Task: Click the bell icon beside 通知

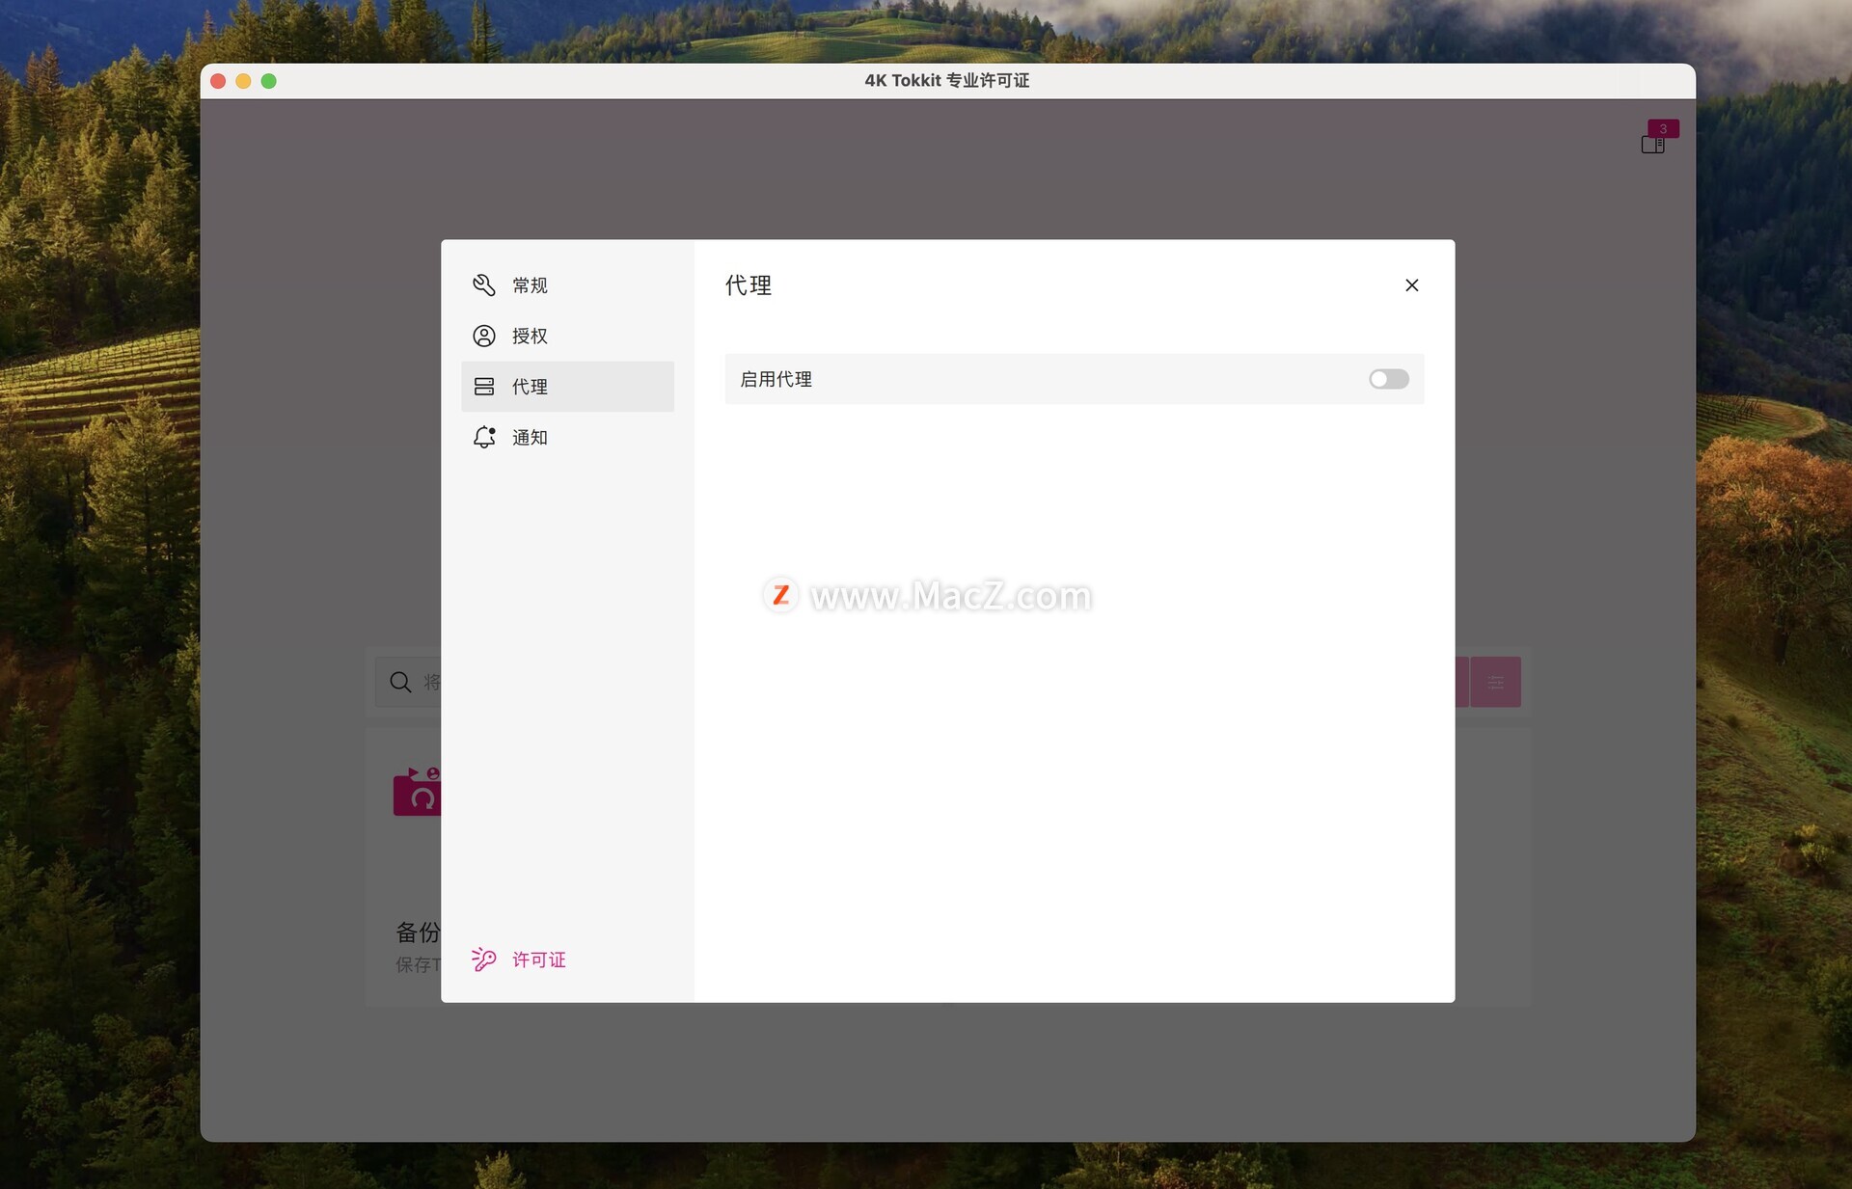Action: (484, 438)
